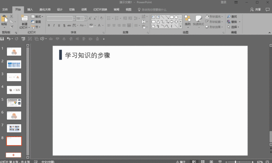The width and height of the screenshot is (272, 163).
Task: Select slide 5 thumbnail
Action: point(14,103)
